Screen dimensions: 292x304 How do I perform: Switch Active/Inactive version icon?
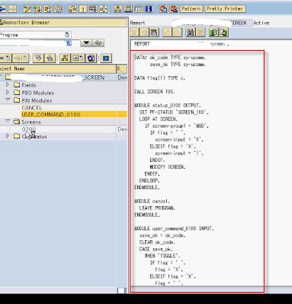pyautogui.click(x=37, y=9)
